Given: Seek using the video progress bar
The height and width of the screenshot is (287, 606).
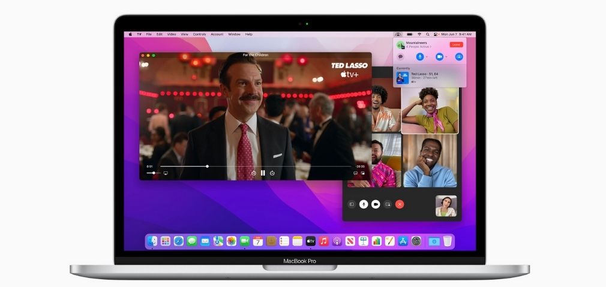Looking at the screenshot, I should tap(256, 166).
